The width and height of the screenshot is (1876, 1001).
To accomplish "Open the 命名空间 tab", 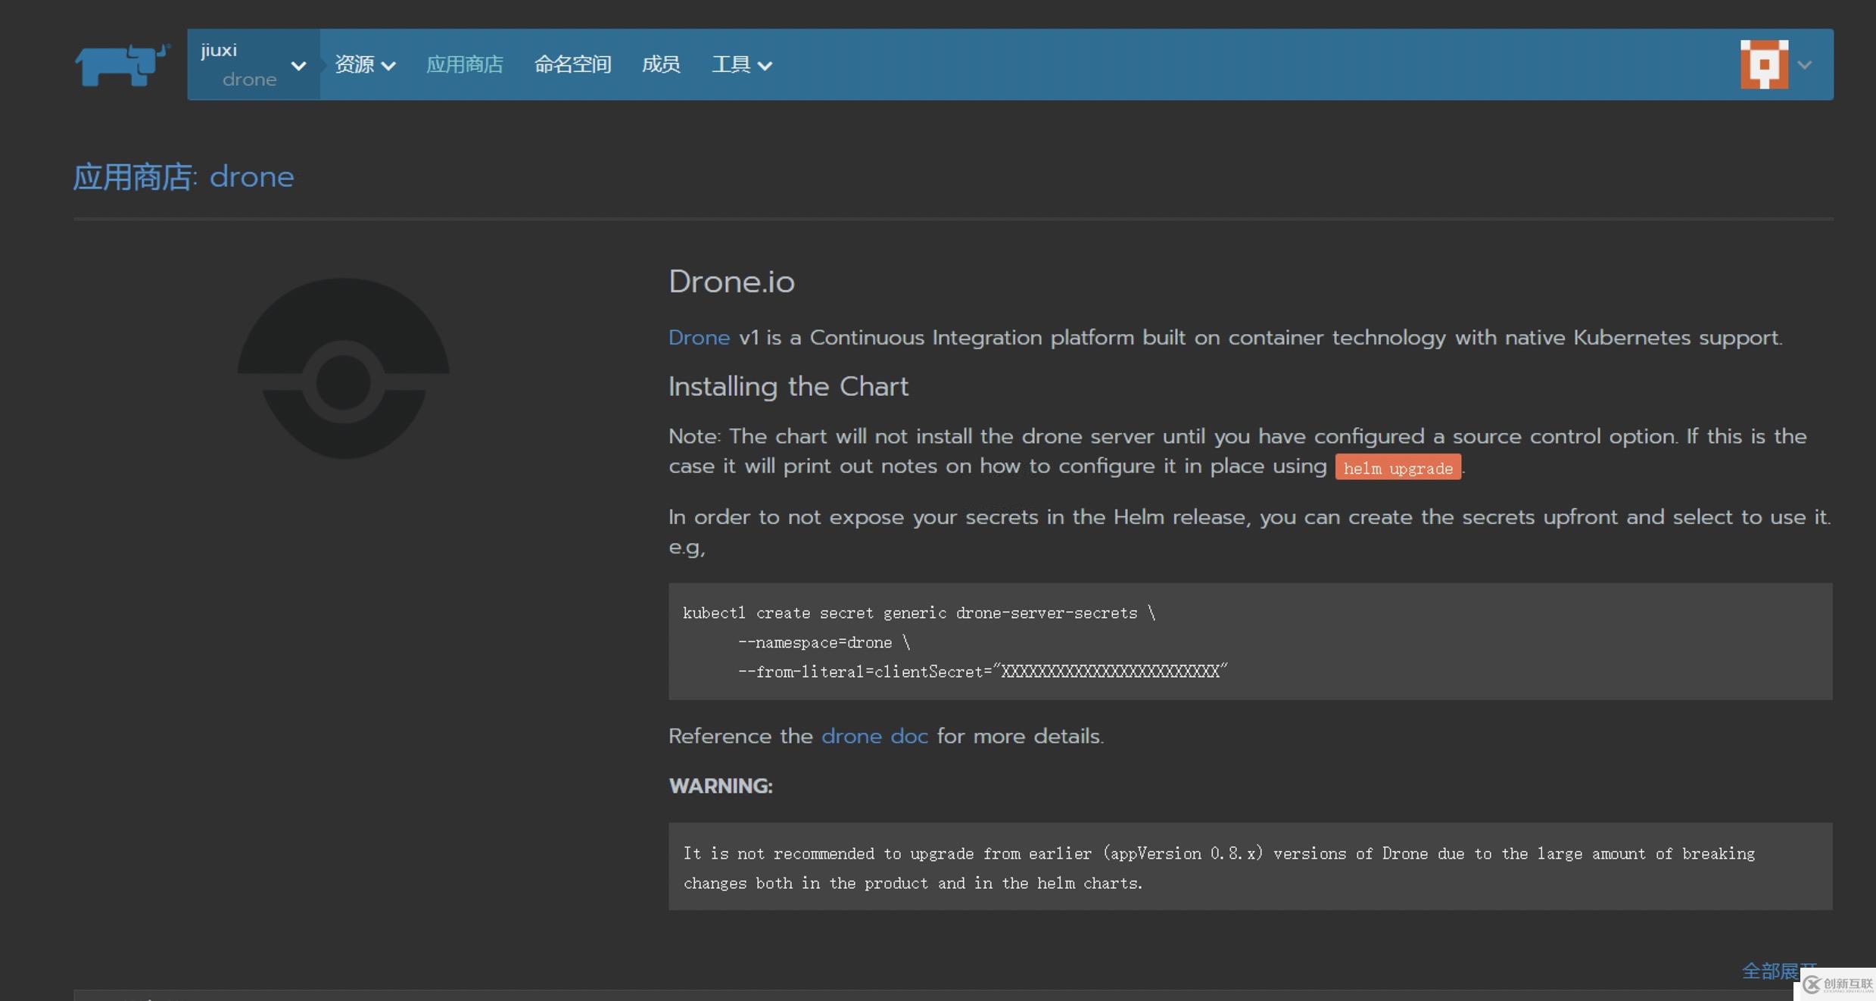I will (572, 65).
